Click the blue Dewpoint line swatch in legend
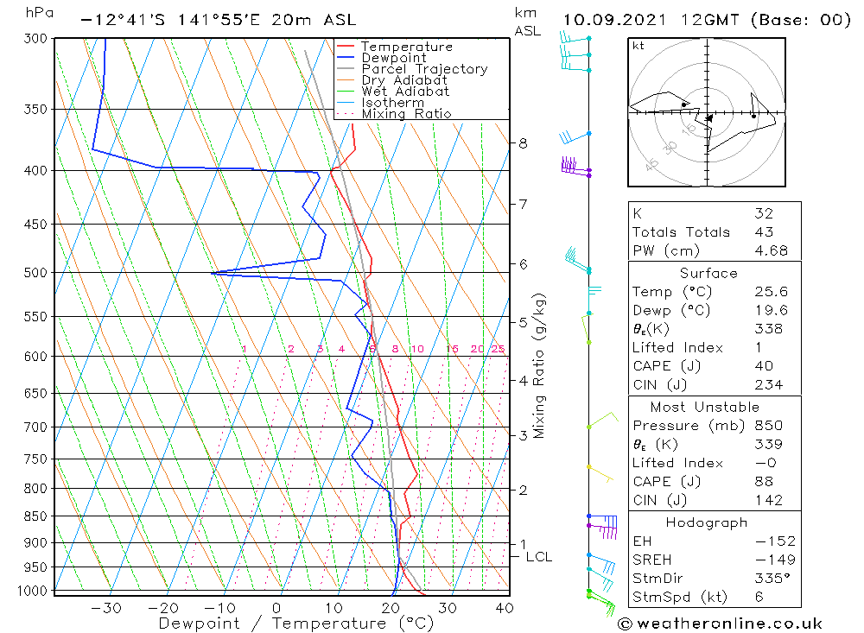864x633 pixels. [345, 57]
